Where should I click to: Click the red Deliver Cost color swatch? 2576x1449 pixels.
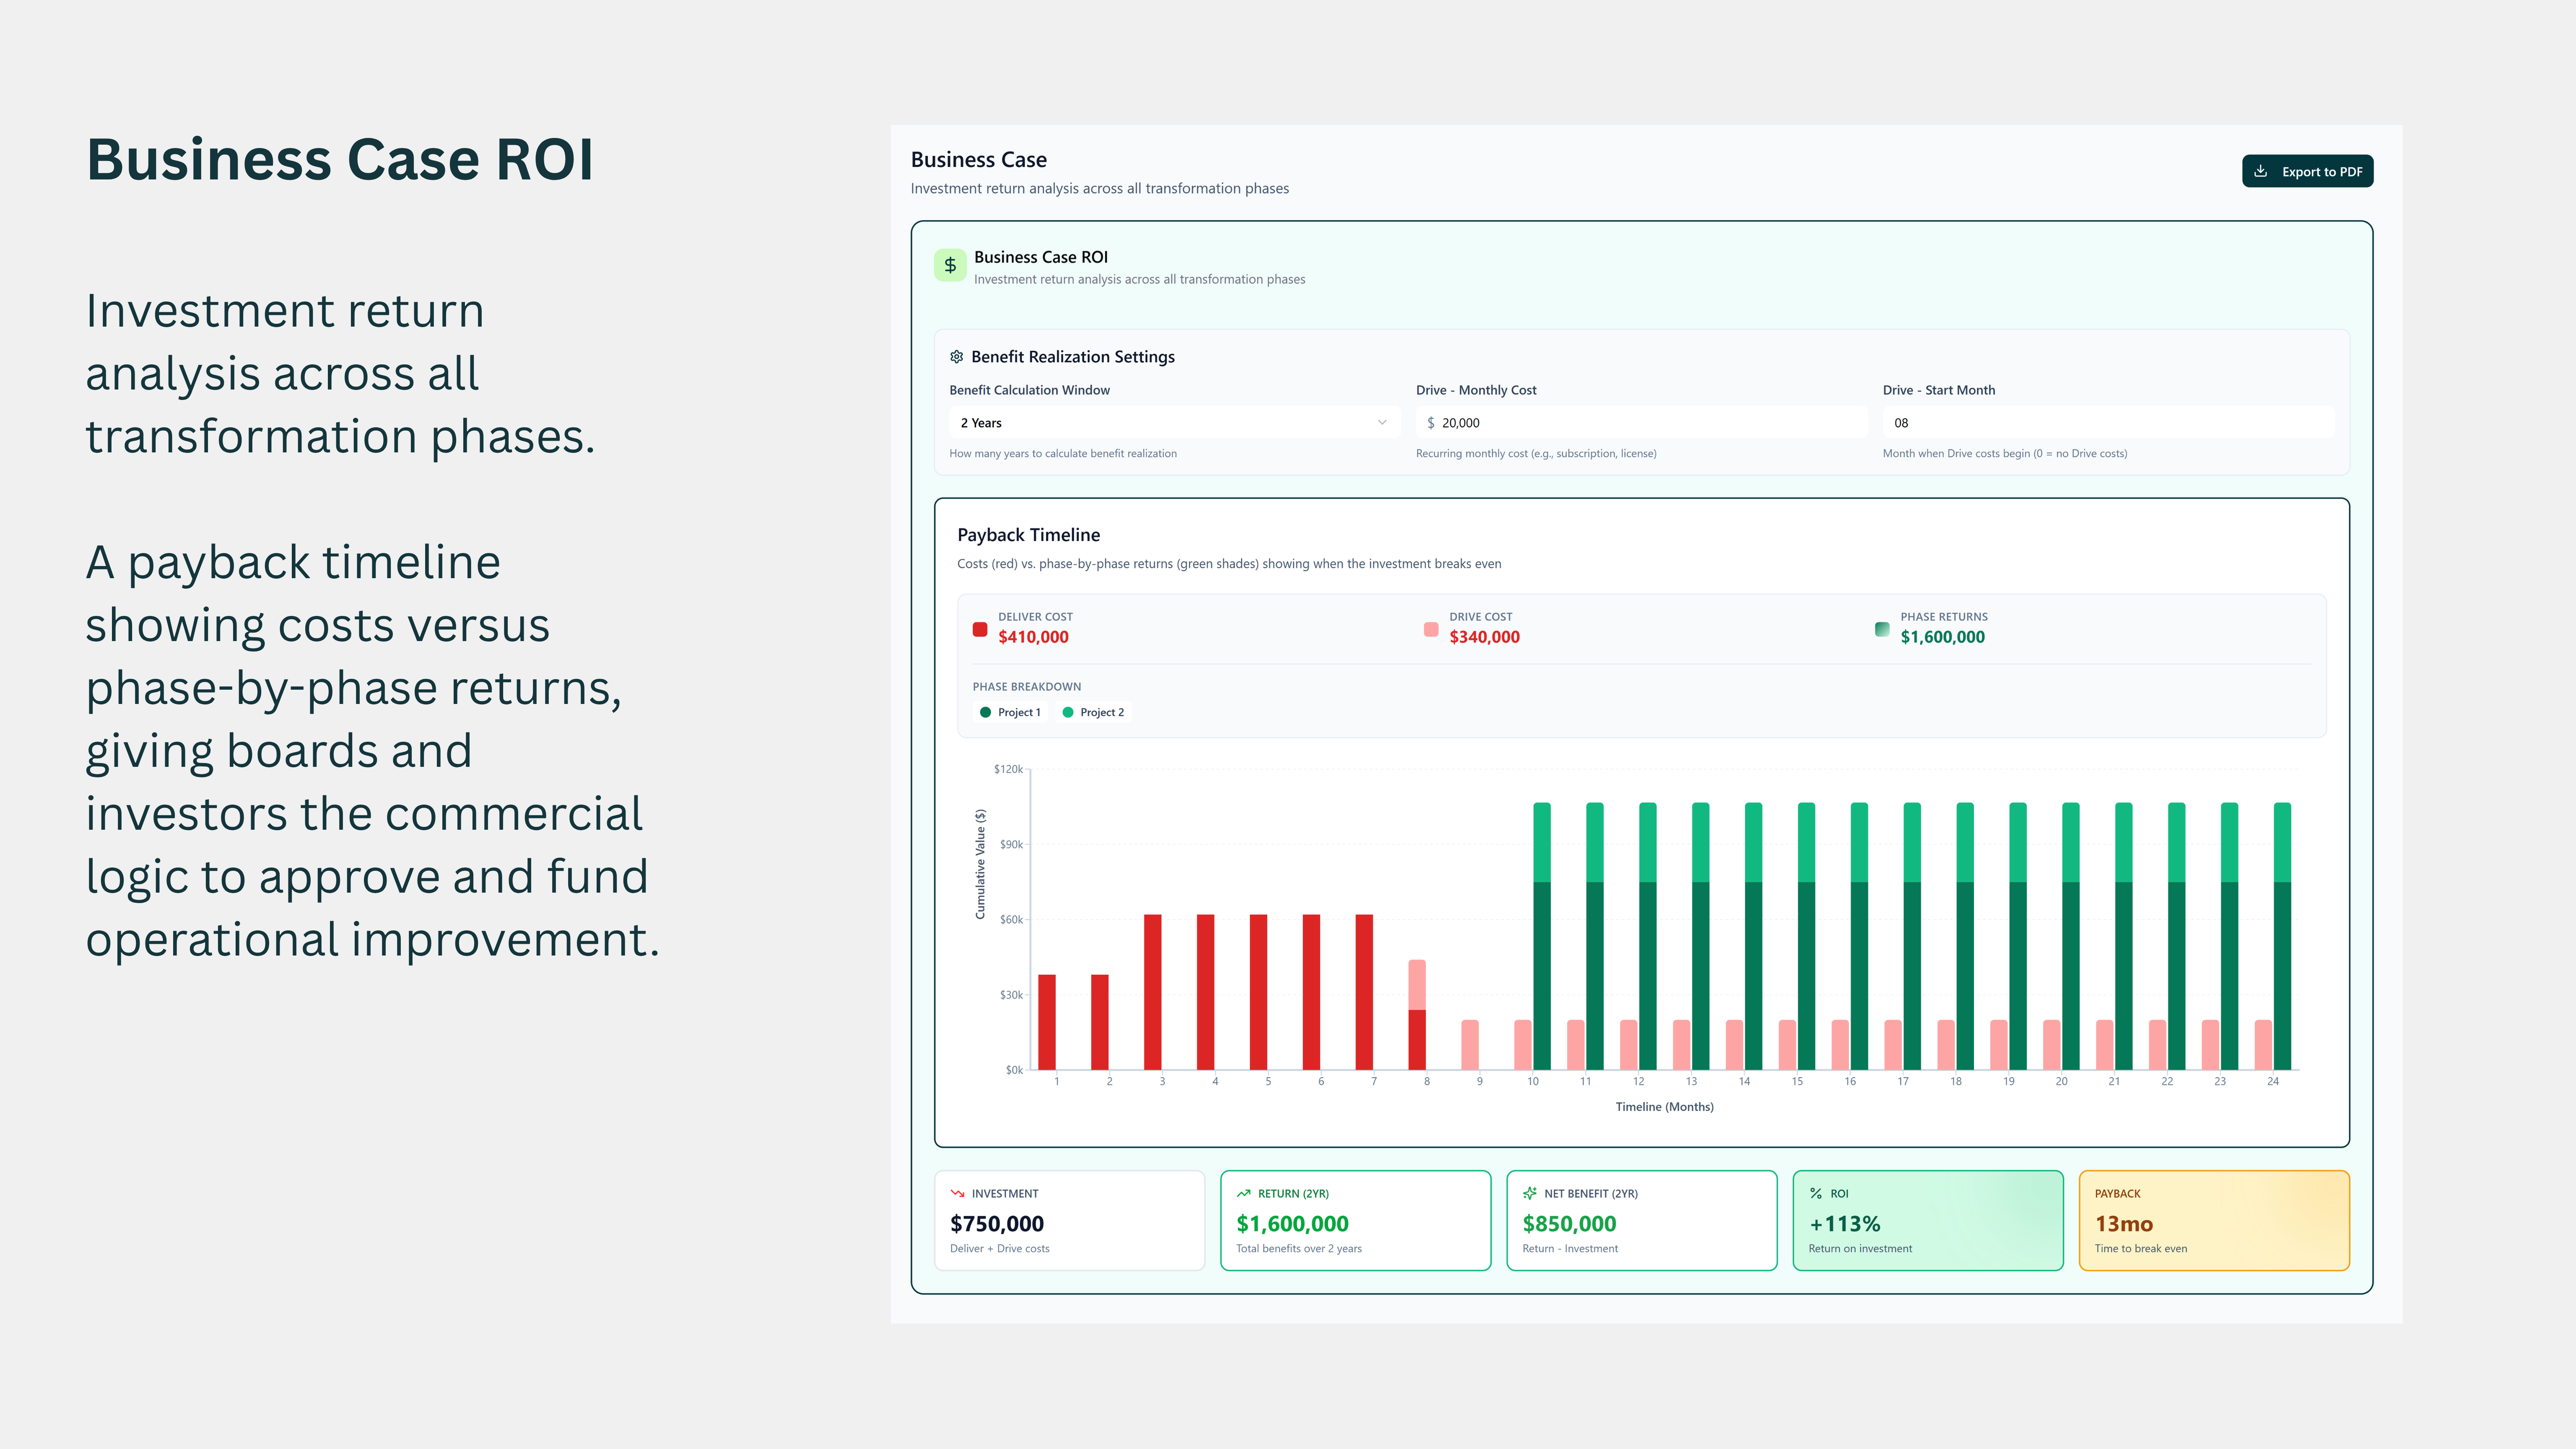pos(980,629)
